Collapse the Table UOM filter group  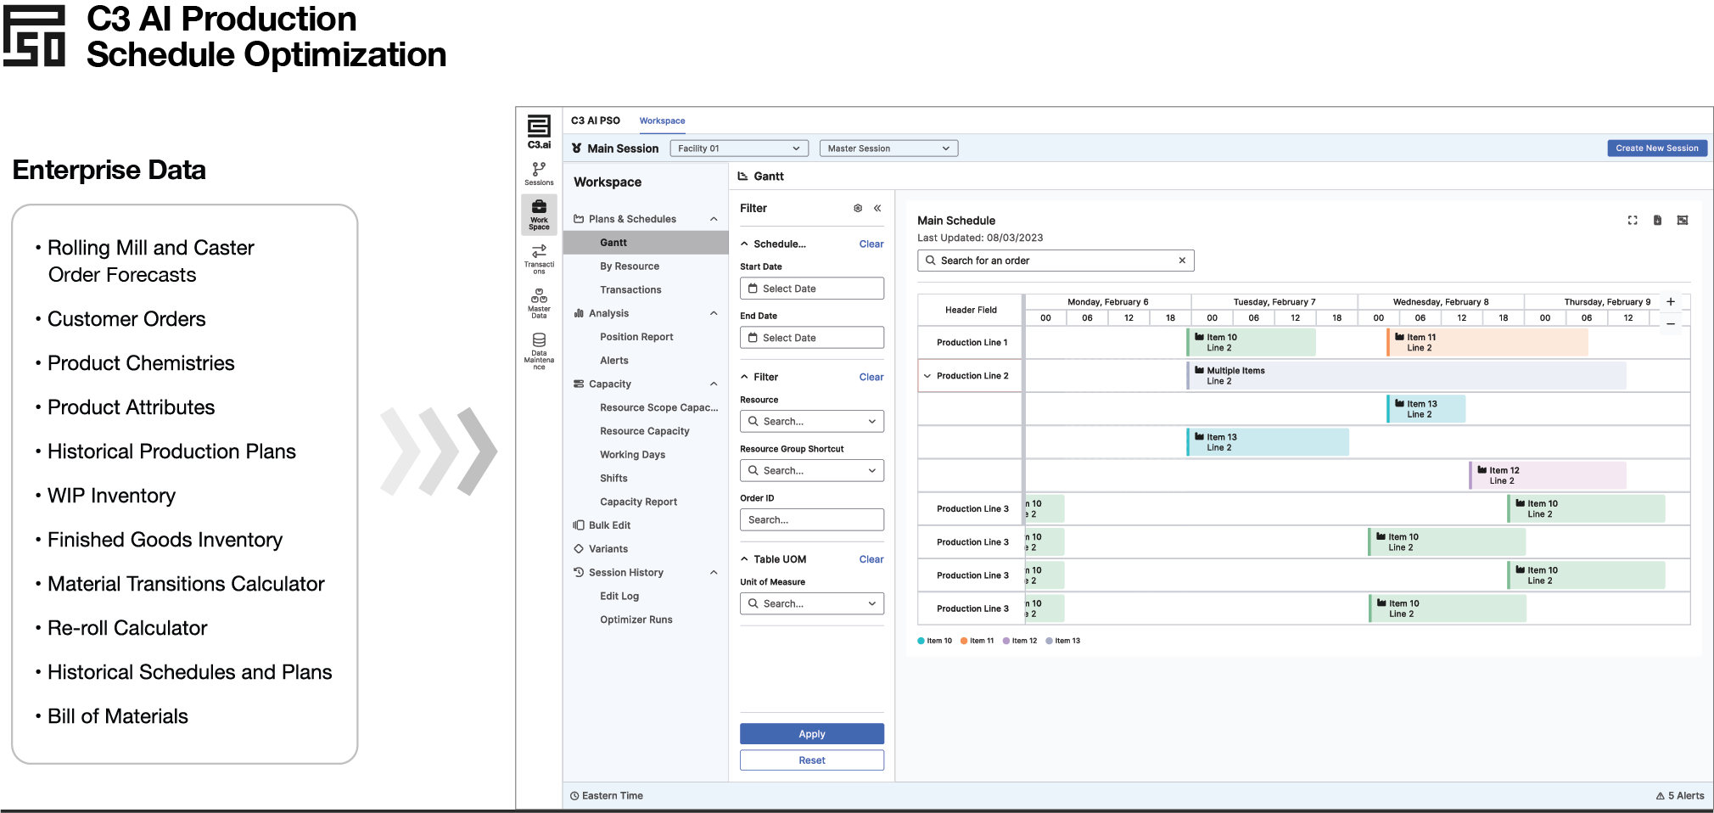[x=745, y=559]
